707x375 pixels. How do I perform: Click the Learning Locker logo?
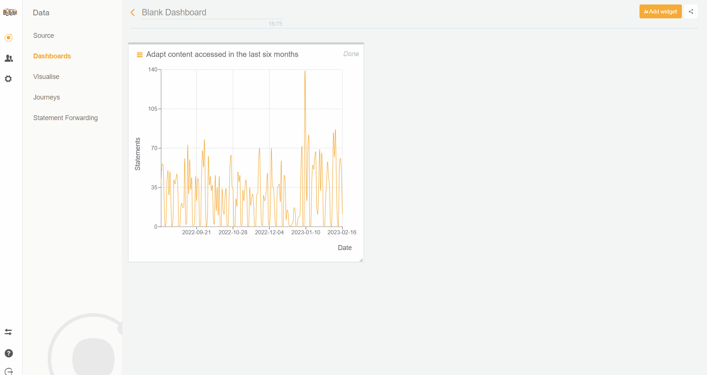pos(10,12)
